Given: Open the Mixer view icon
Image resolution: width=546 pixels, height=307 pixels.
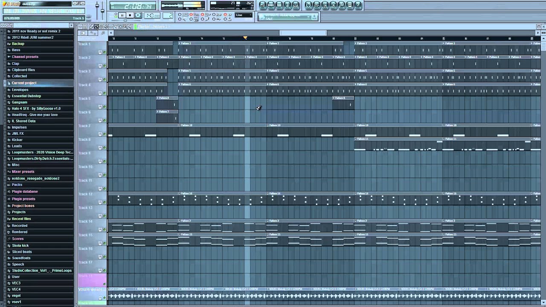Looking at the screenshot, I should tap(296, 5).
